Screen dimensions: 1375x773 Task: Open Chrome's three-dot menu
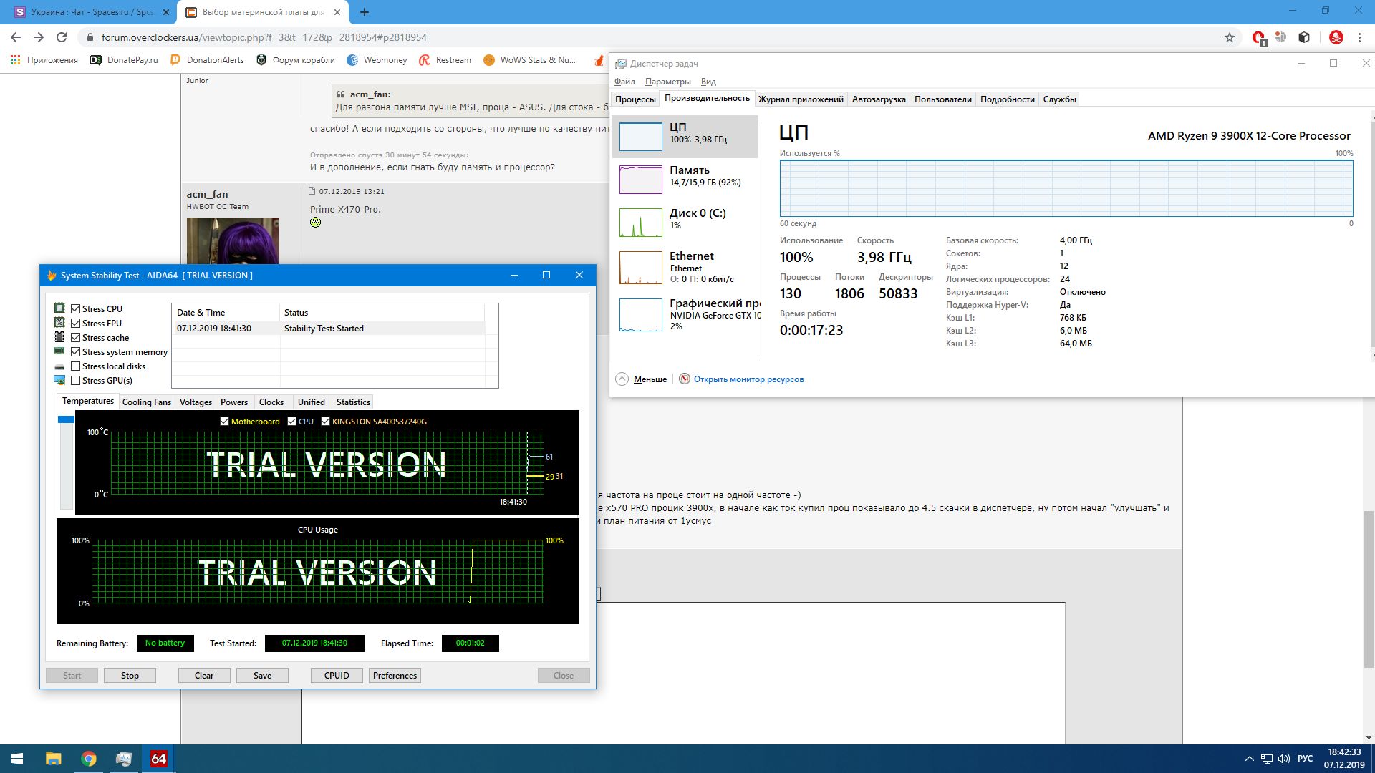pos(1359,37)
